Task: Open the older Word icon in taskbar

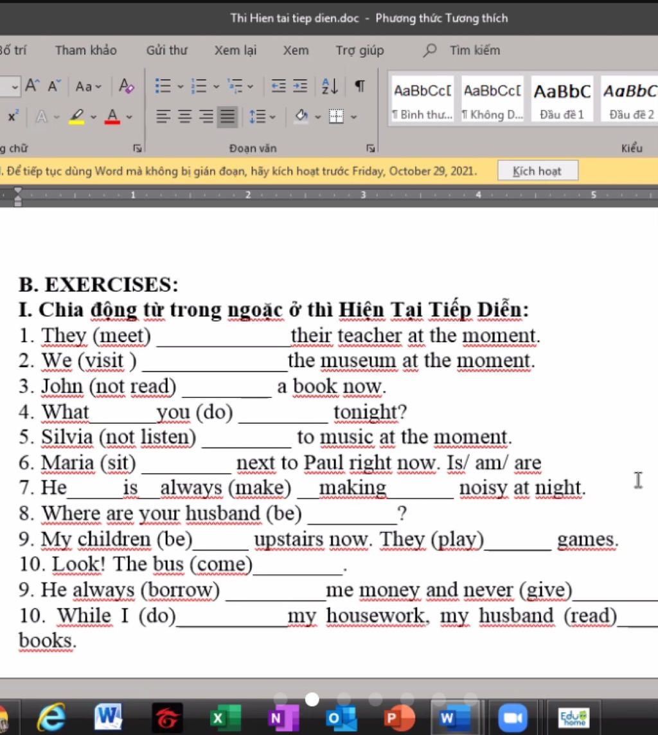Action: point(108,717)
